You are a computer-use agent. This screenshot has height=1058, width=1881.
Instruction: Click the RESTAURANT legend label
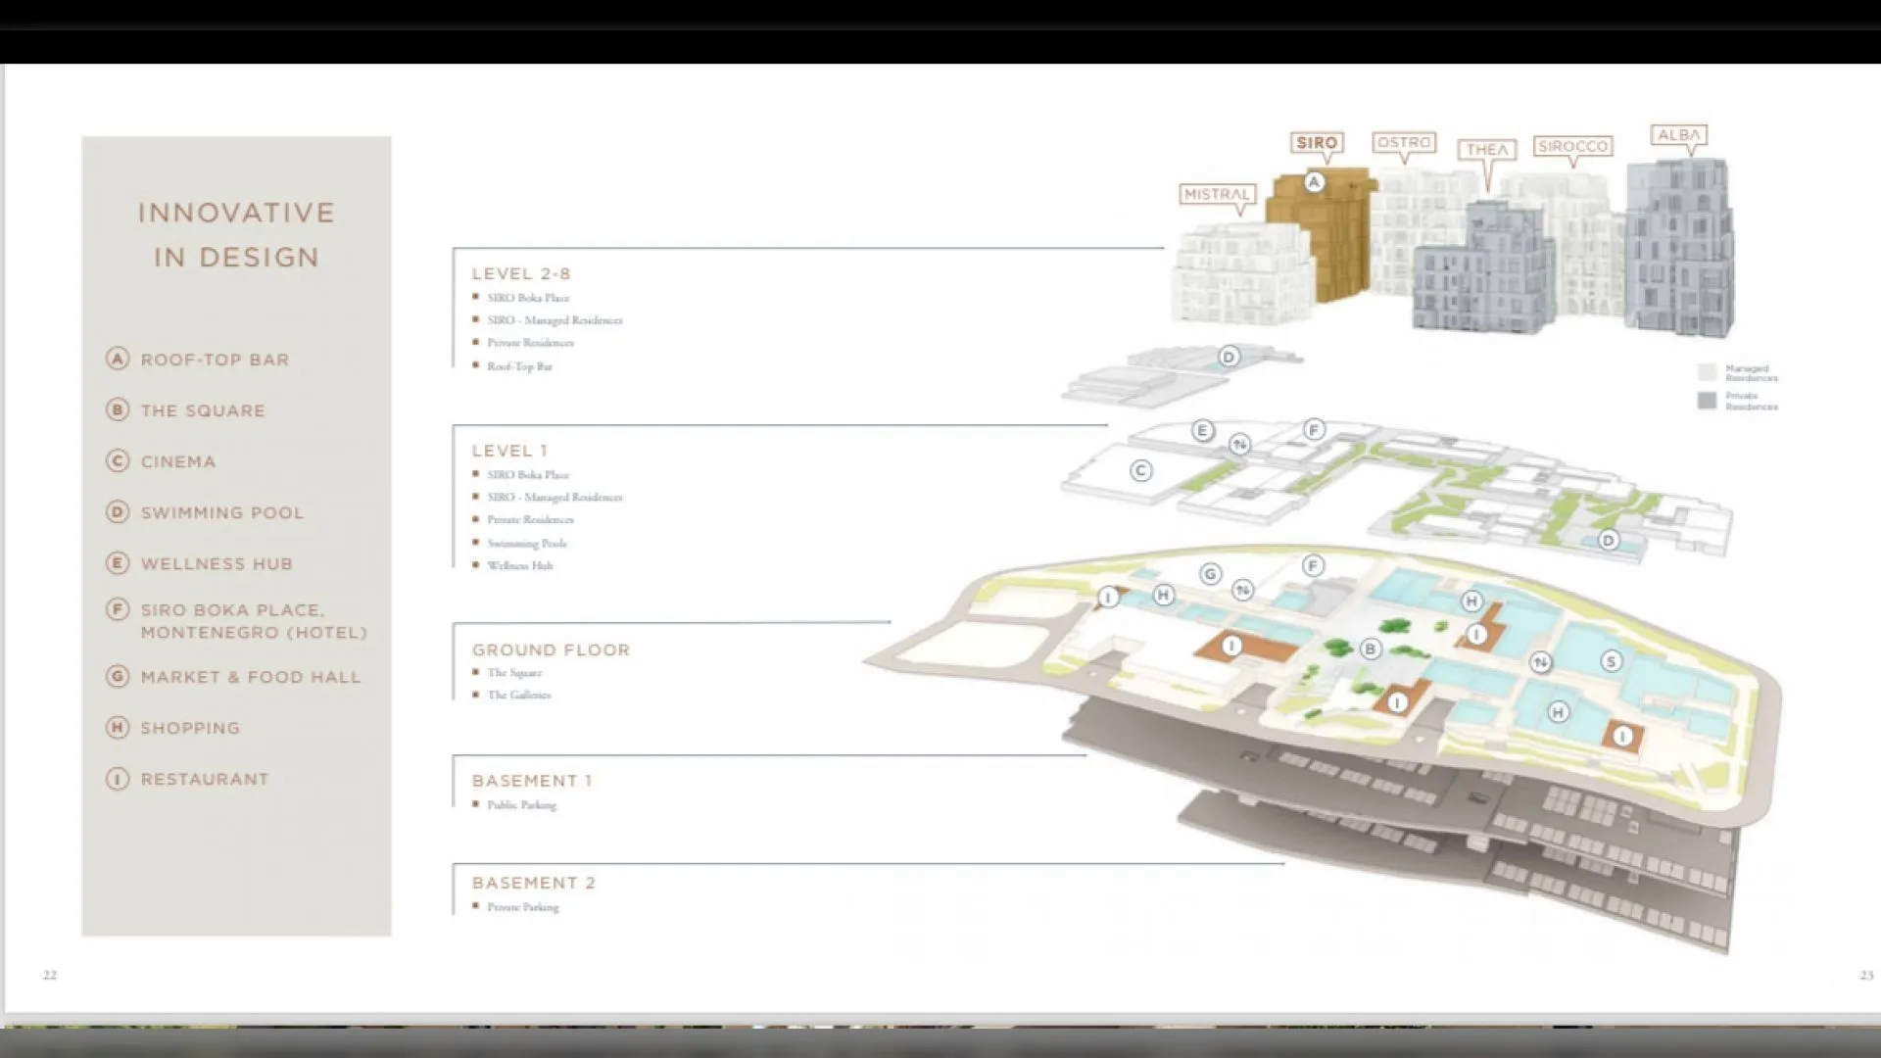(x=205, y=779)
